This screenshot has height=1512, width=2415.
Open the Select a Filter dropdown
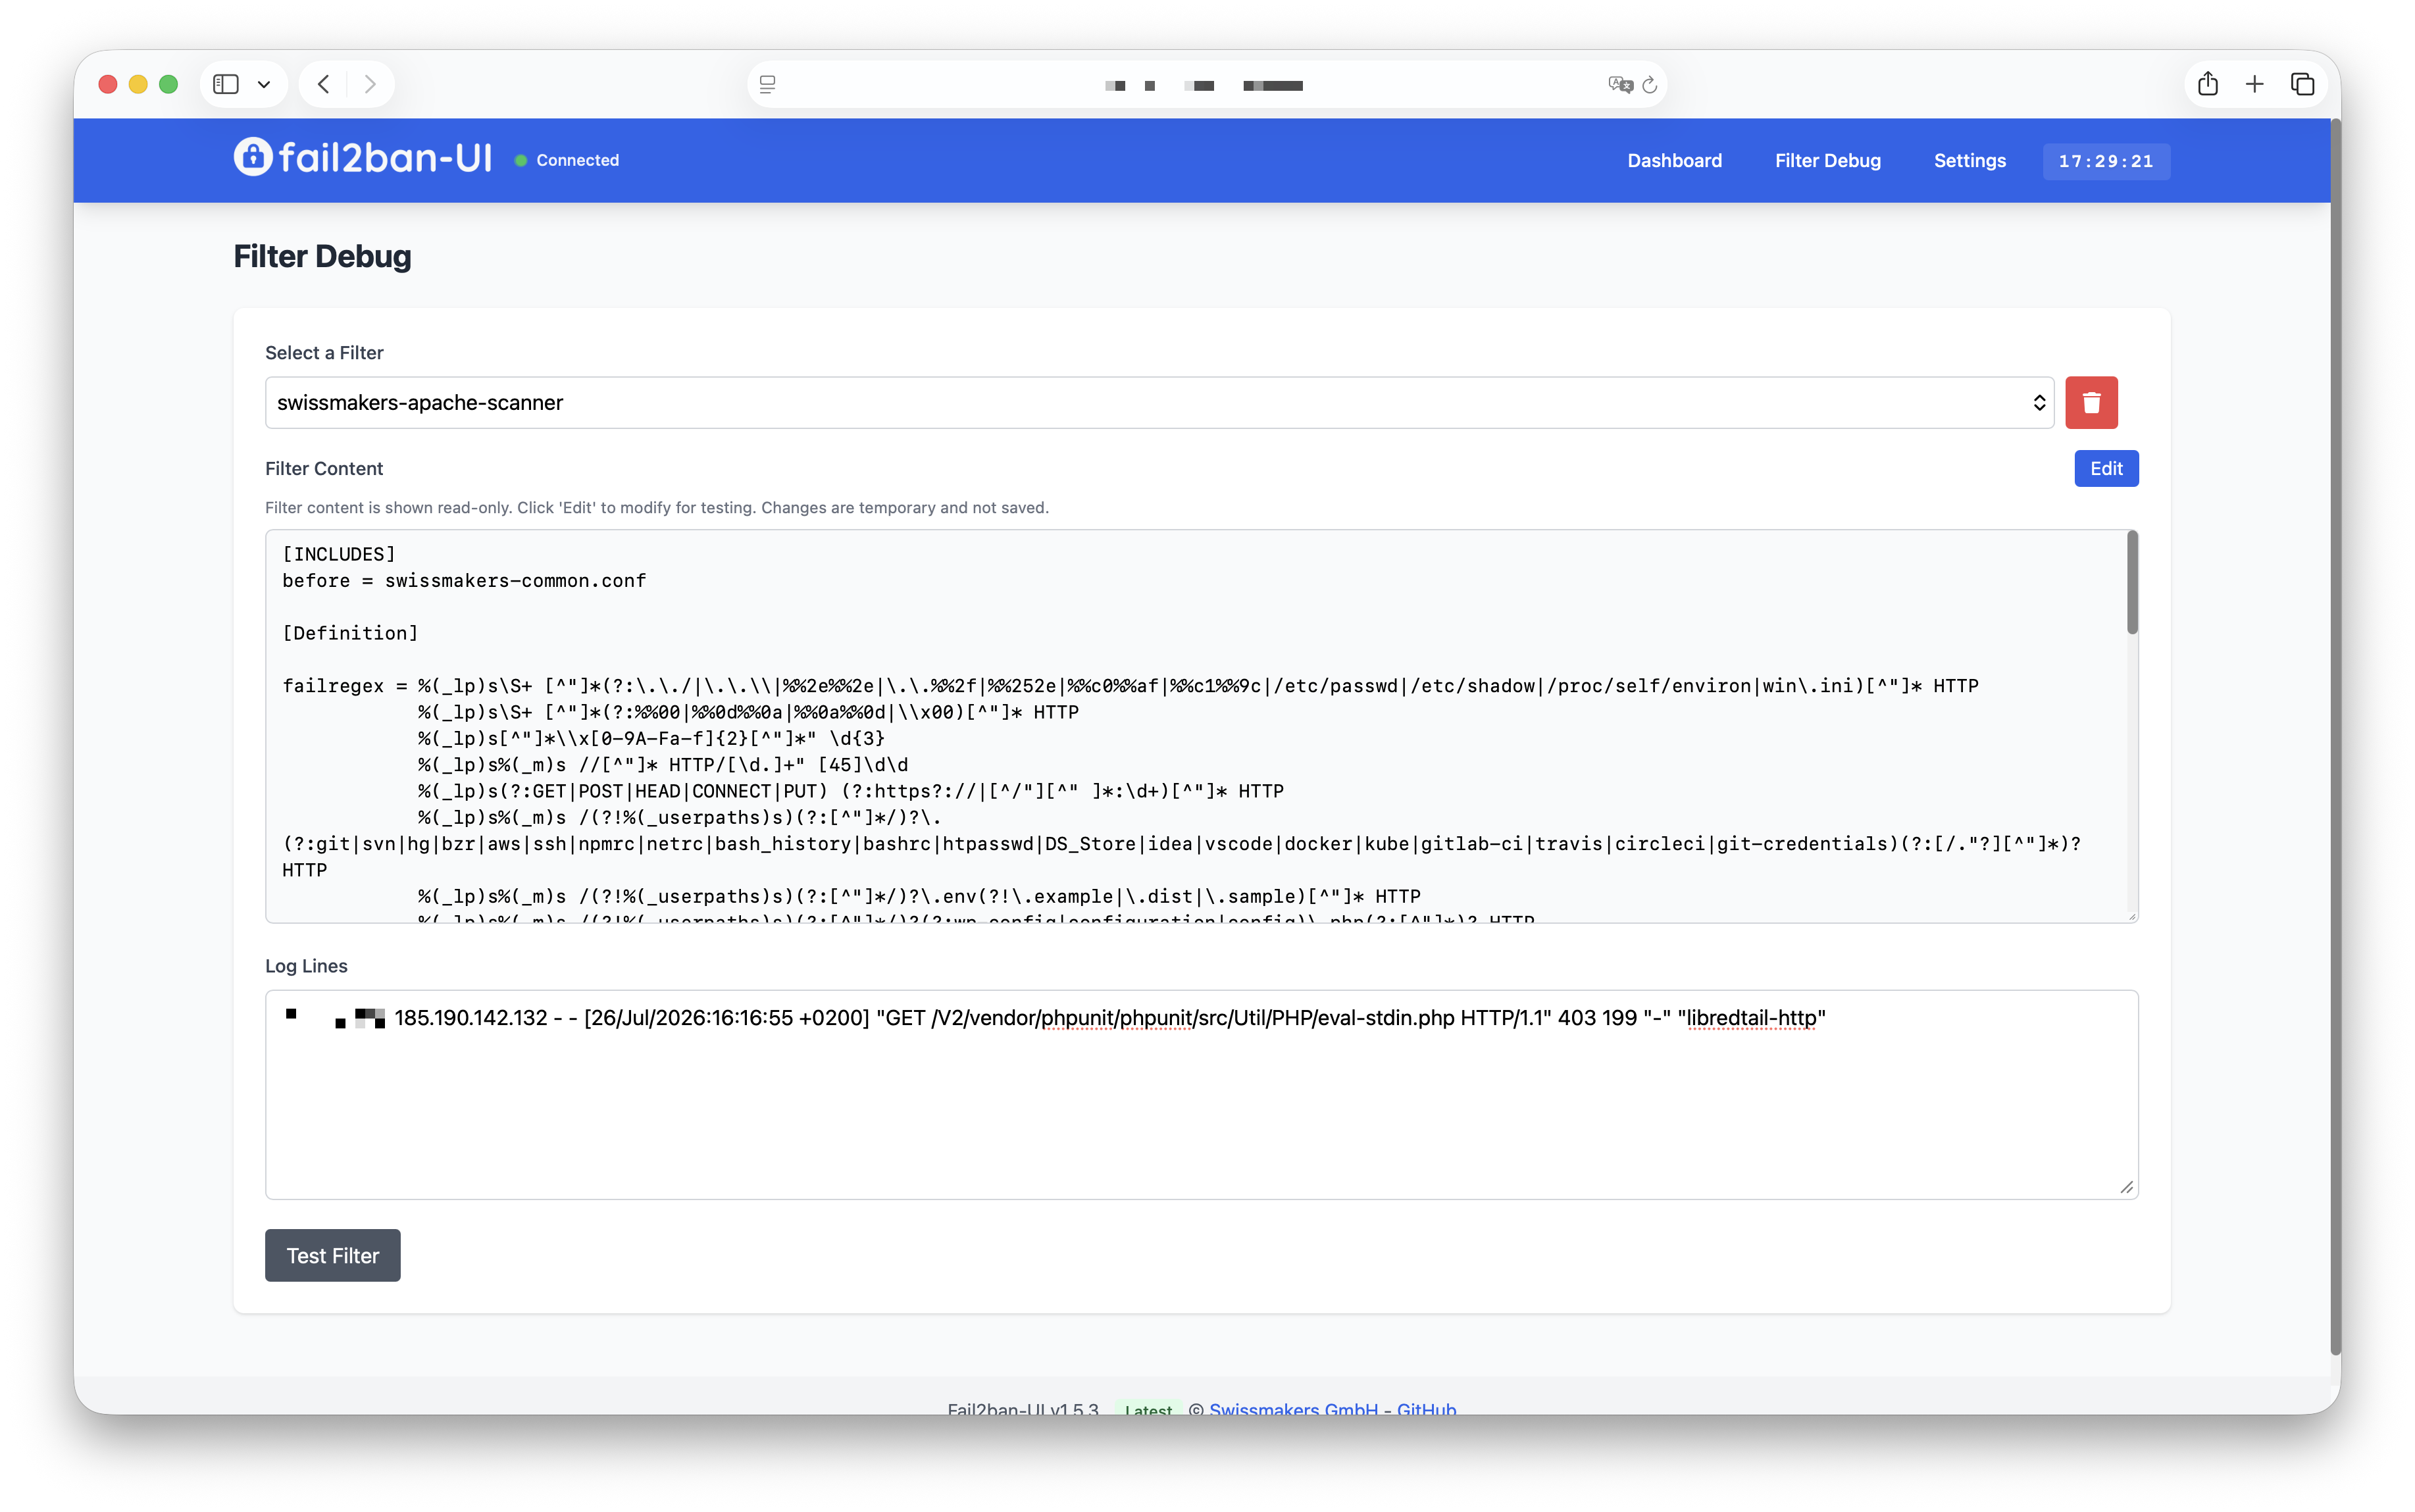coord(1159,403)
